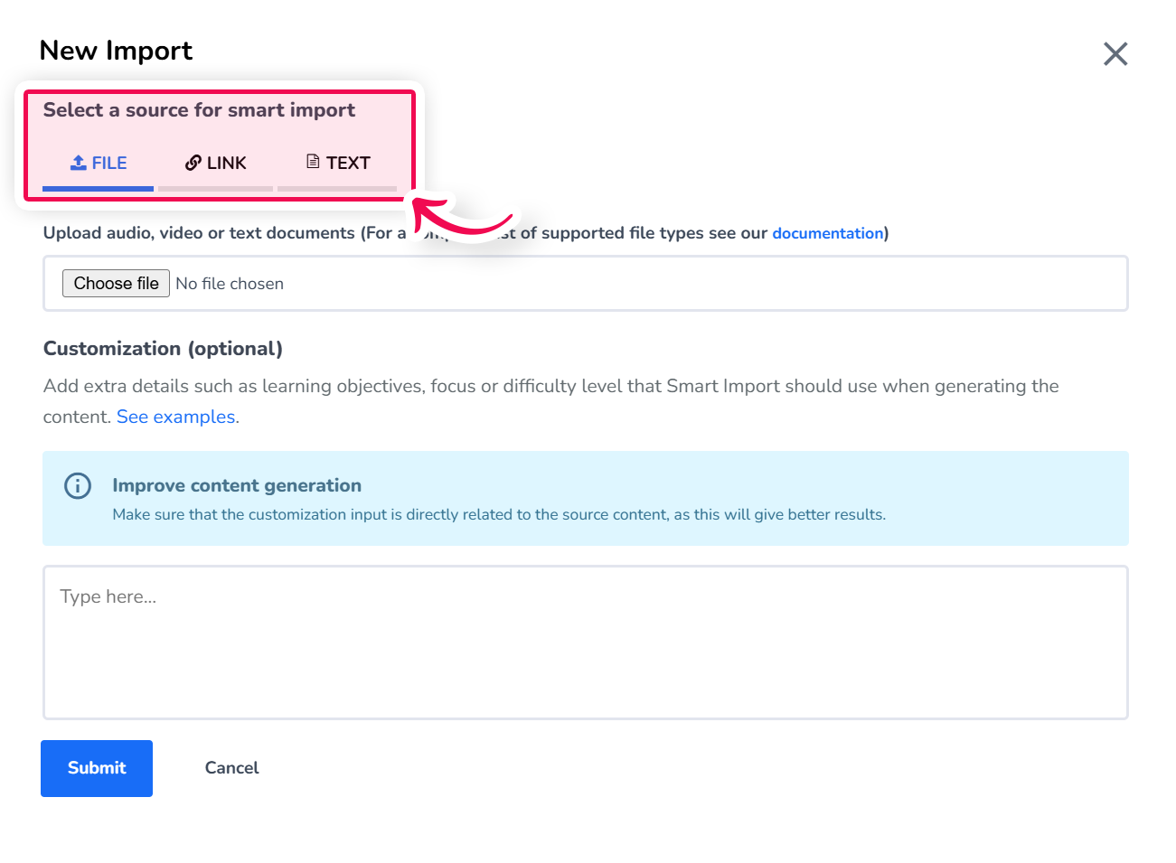Switch to the TEXT source tab
The width and height of the screenshot is (1176, 863).
tap(337, 164)
